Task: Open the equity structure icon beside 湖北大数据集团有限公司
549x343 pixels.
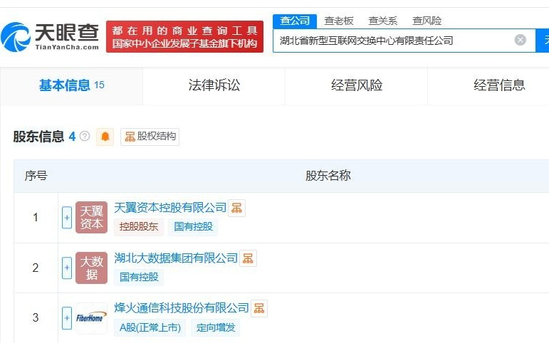Action: coord(248,258)
